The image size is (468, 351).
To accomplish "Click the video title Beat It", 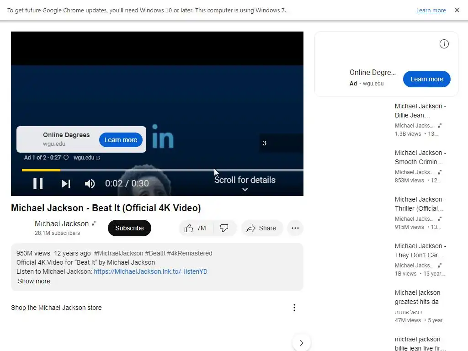I will 106,208.
